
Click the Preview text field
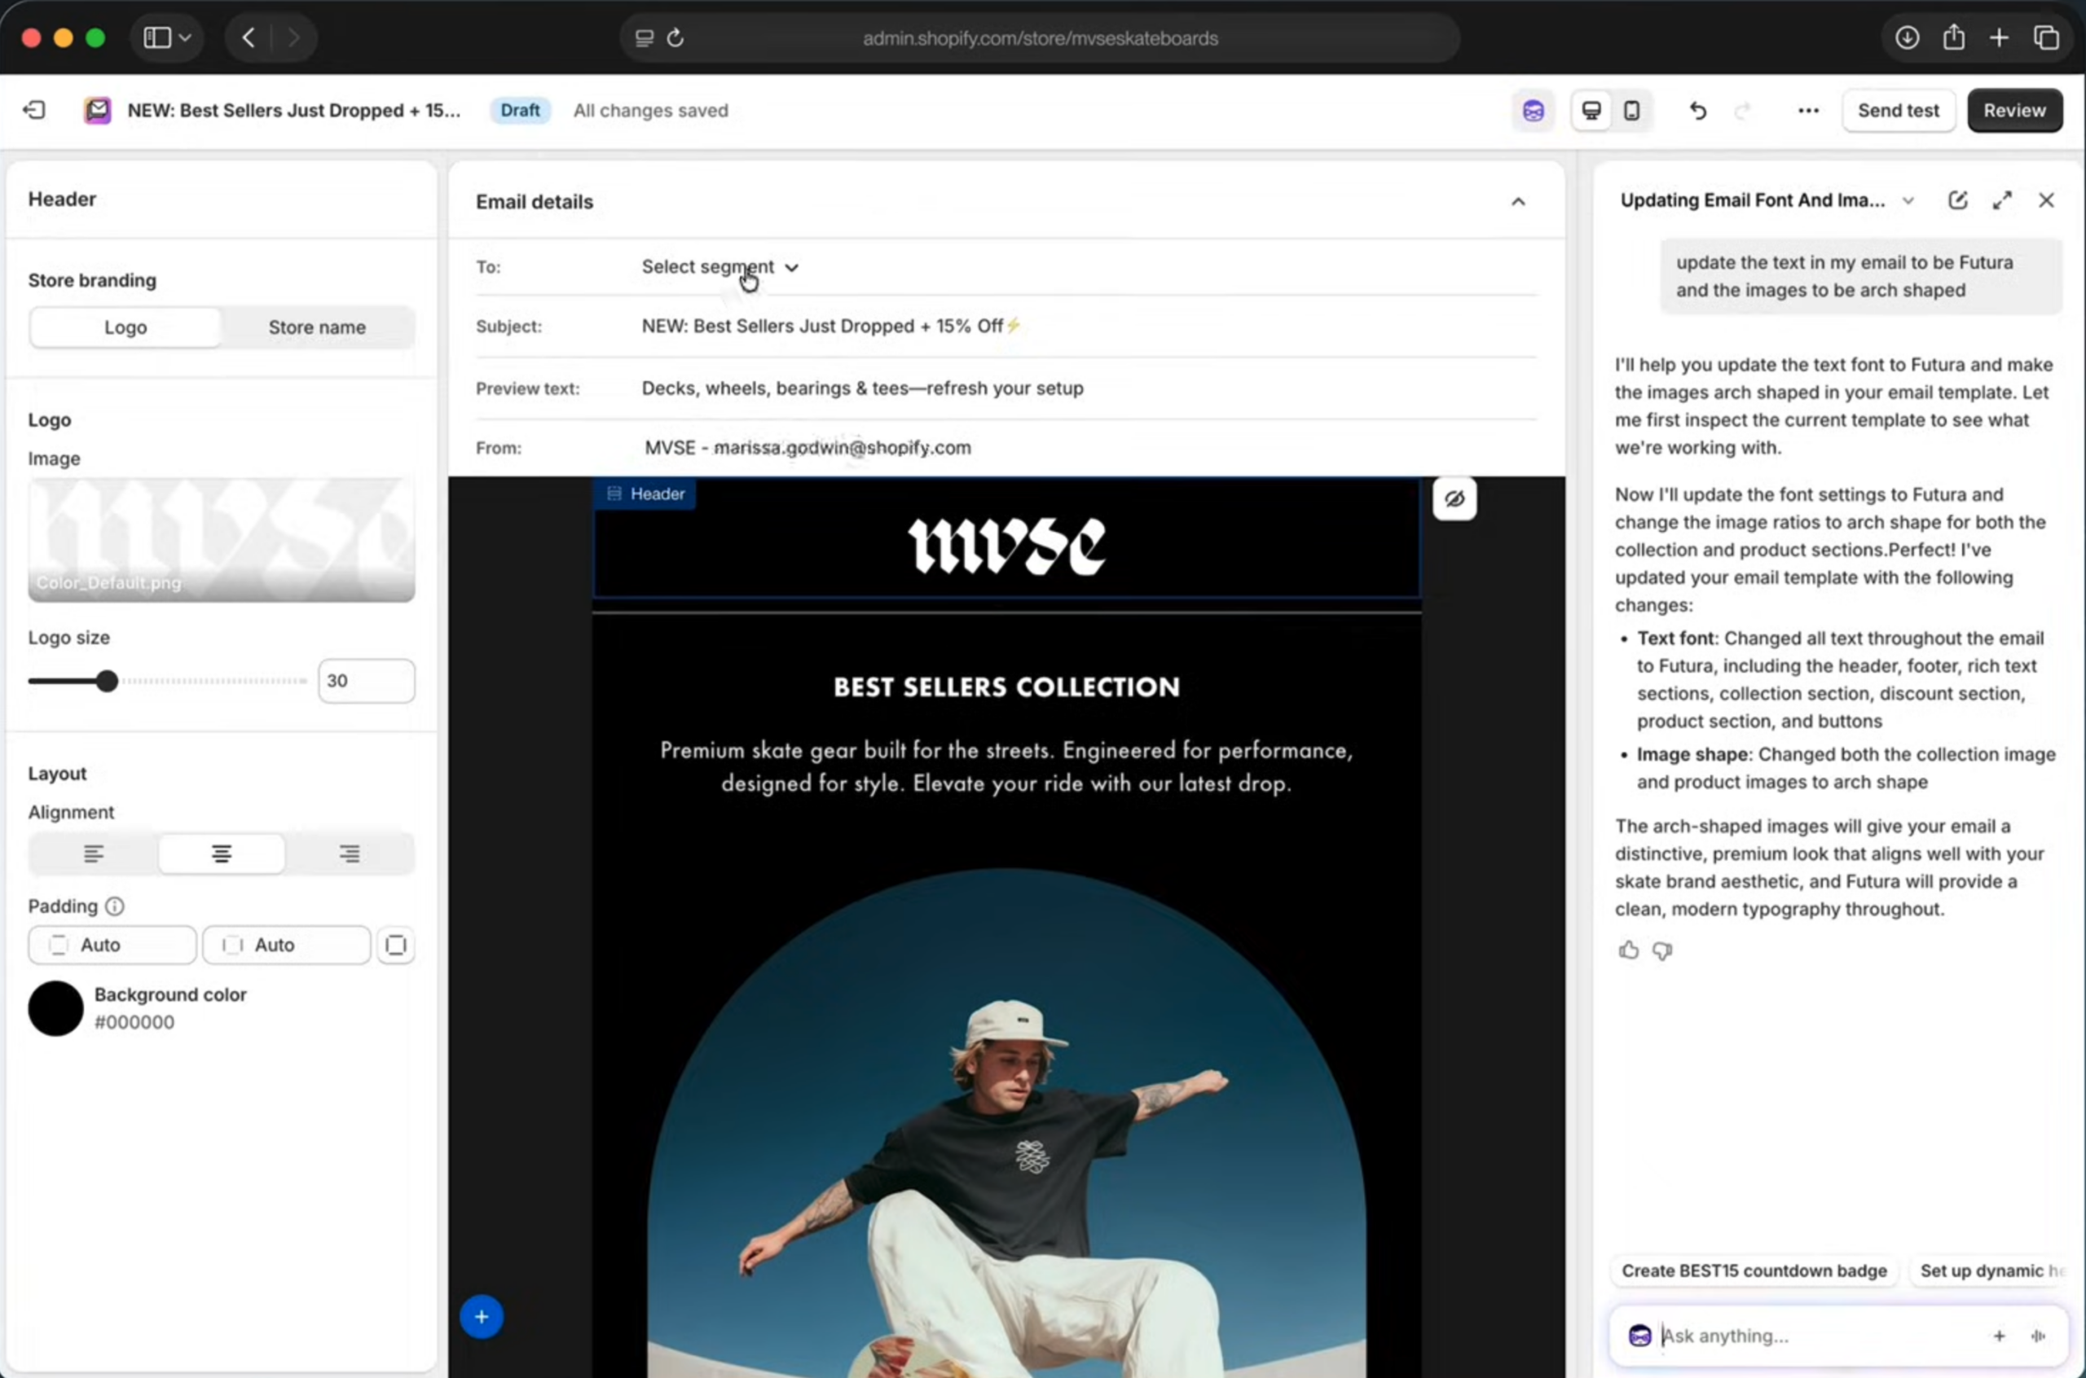861,388
